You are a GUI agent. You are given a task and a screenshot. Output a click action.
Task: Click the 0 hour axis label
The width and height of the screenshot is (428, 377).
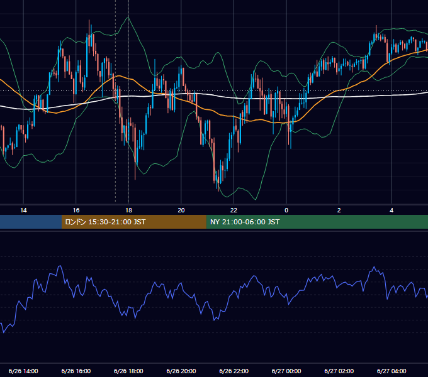pyautogui.click(x=286, y=210)
